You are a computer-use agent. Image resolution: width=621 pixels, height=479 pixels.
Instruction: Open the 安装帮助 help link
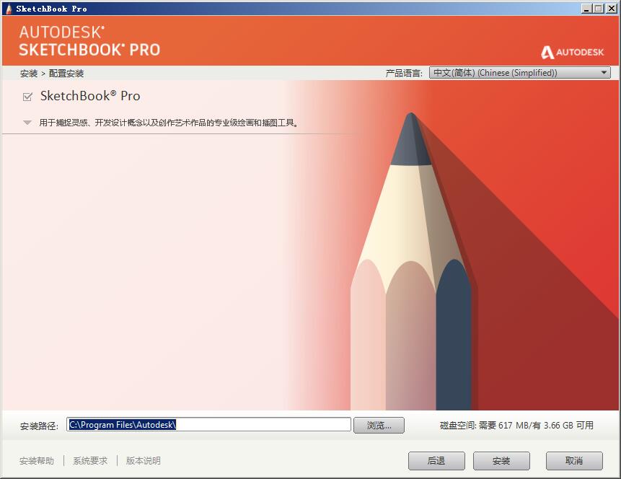point(37,461)
